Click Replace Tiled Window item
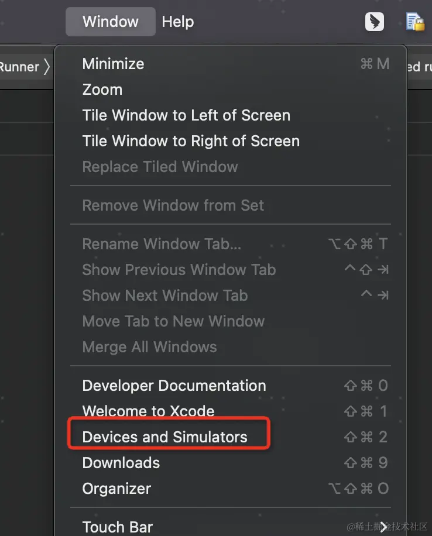The image size is (432, 536). 160,167
